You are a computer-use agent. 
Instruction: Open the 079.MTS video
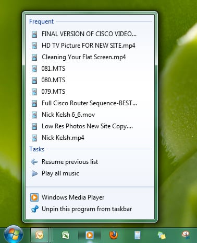point(90,92)
